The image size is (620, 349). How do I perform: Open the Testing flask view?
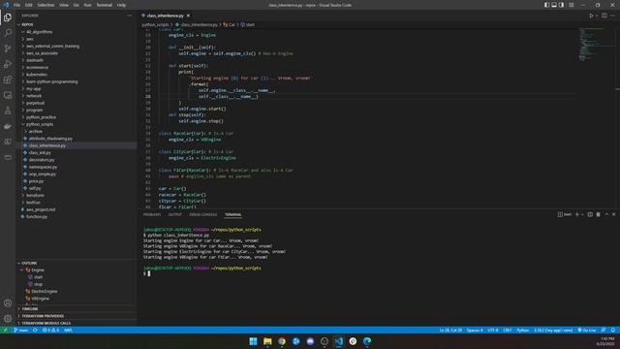[8, 111]
